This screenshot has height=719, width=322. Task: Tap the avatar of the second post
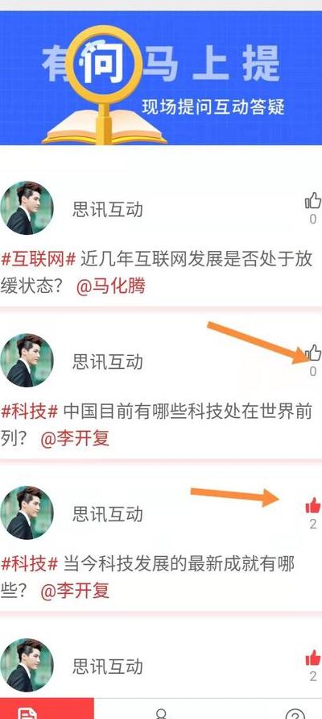(27, 361)
